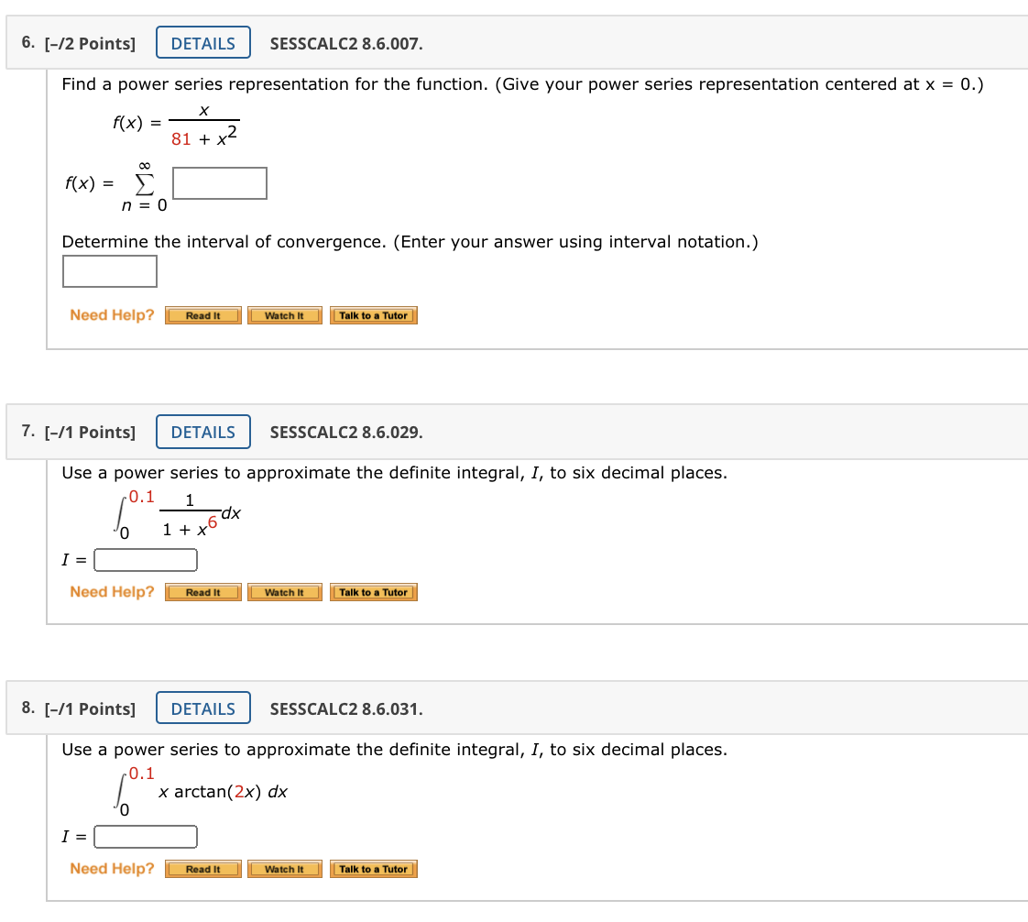Focus the I = field in question 8

coord(146,837)
